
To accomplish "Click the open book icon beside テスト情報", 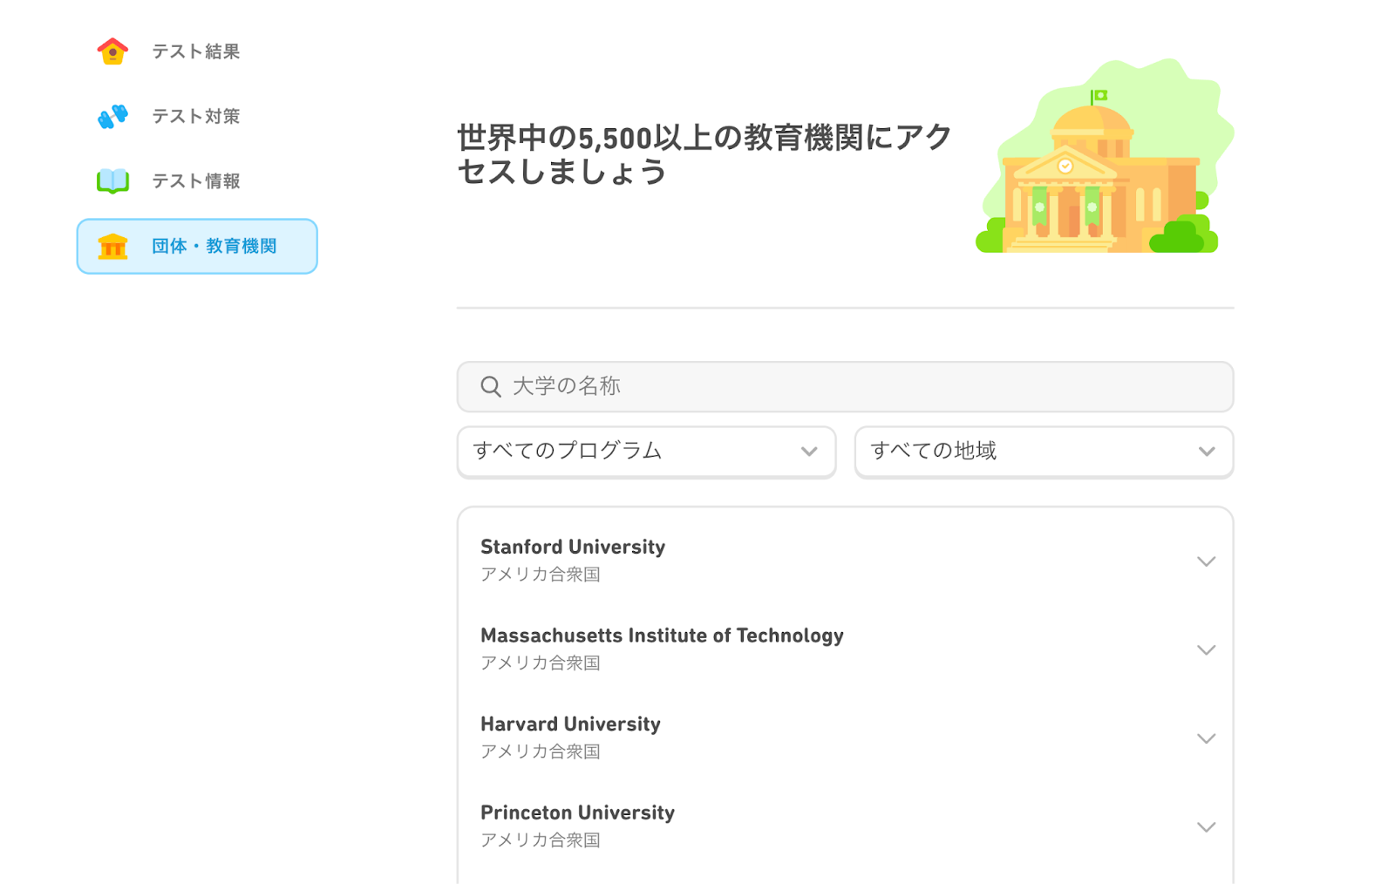I will point(112,180).
